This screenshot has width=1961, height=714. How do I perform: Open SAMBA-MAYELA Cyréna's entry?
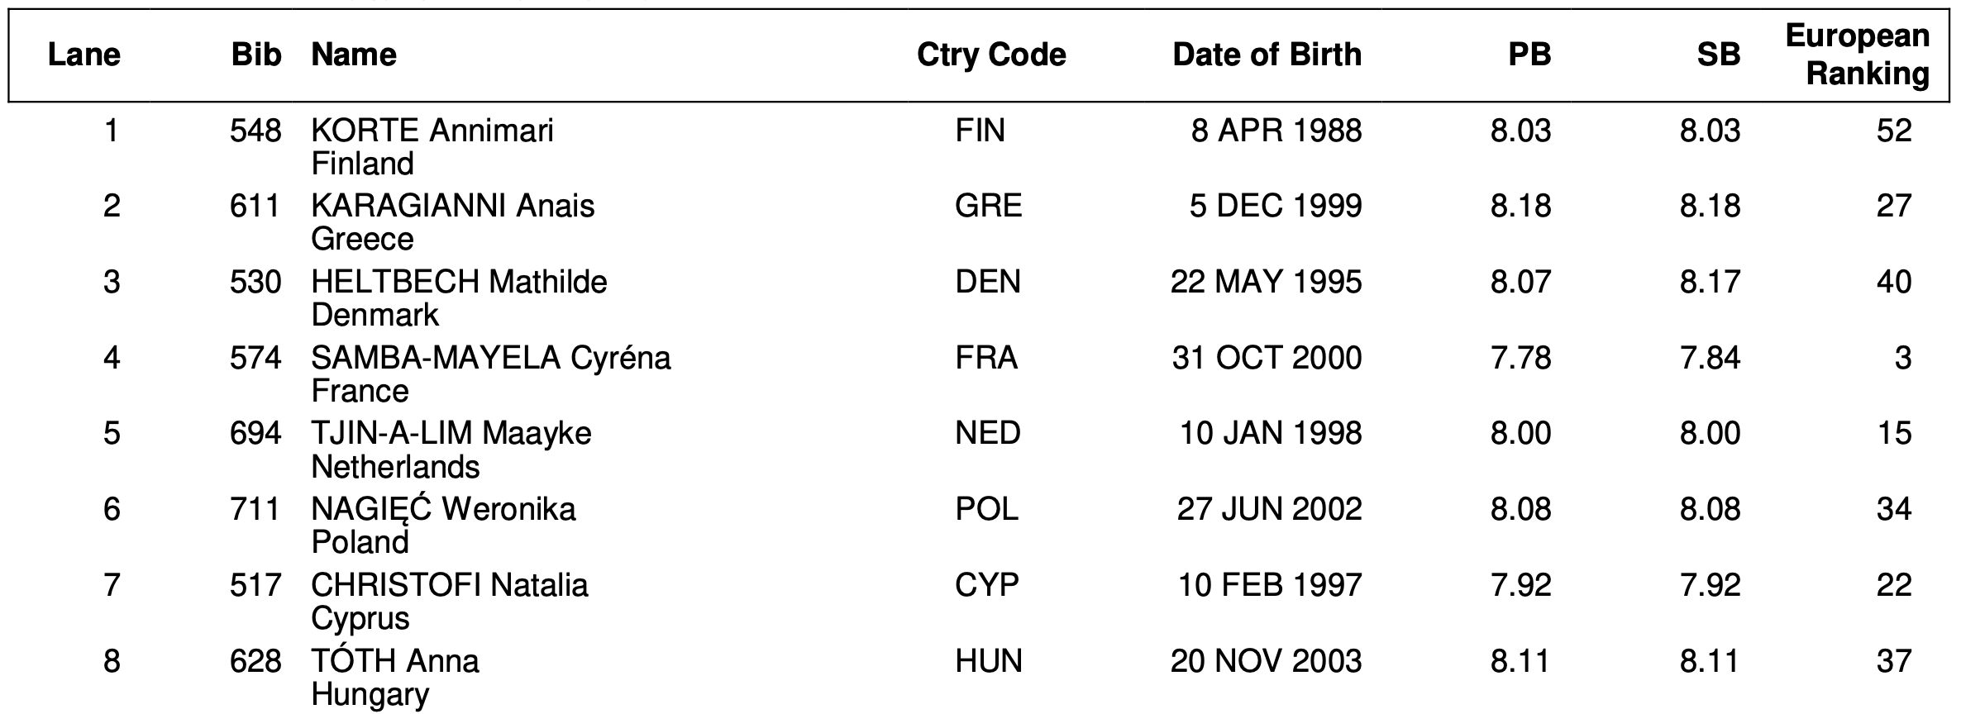[491, 358]
